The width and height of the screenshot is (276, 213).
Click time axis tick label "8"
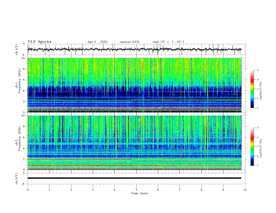coord(201,190)
